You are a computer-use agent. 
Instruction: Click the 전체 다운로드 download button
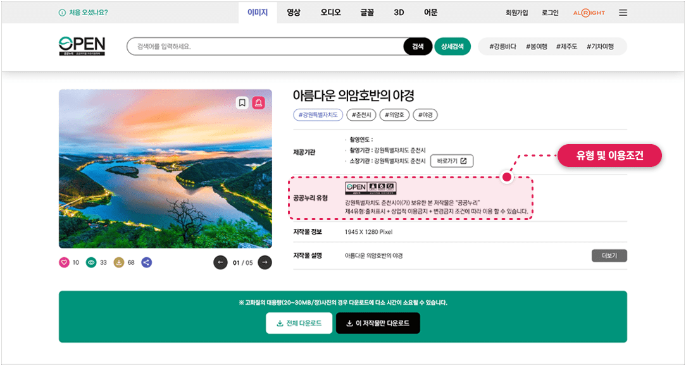299,322
